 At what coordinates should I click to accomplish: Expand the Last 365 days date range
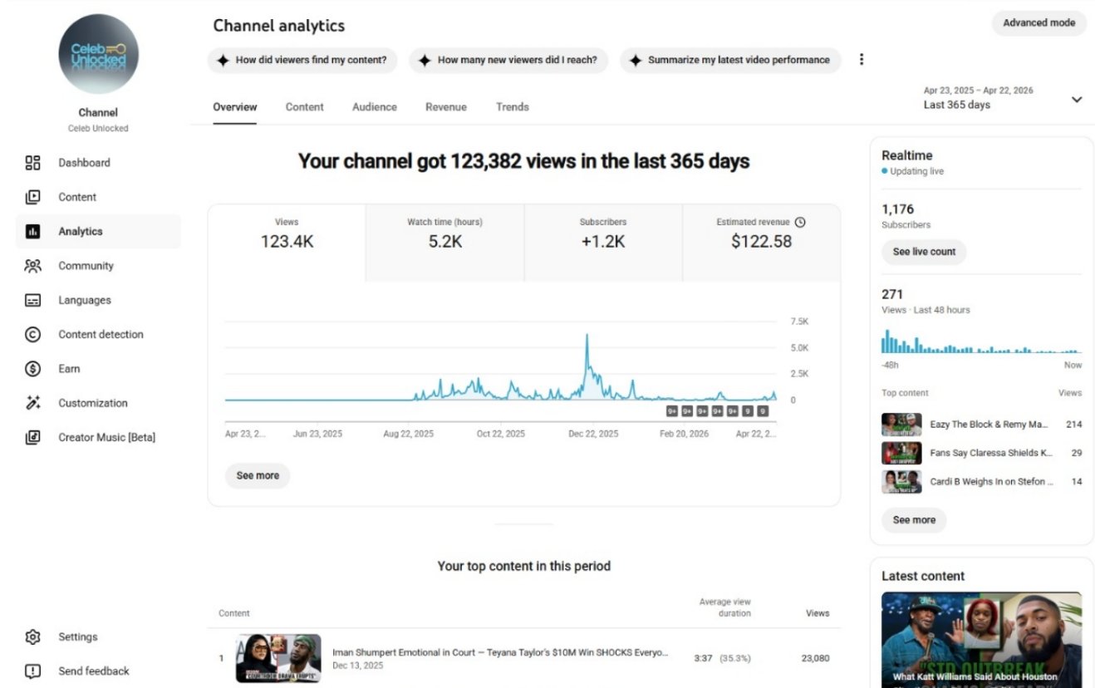pyautogui.click(x=1077, y=100)
